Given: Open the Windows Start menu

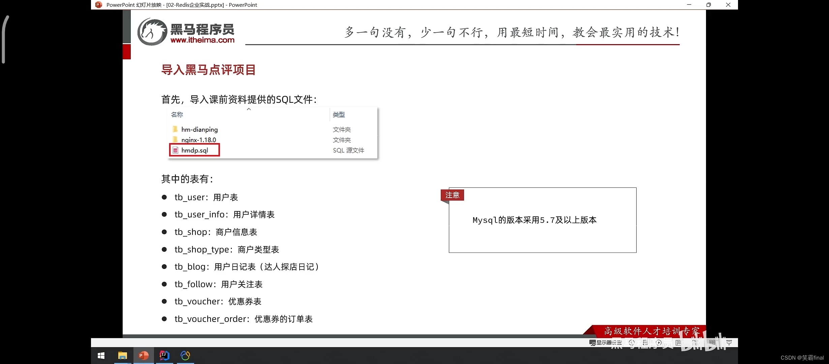Looking at the screenshot, I should 101,356.
